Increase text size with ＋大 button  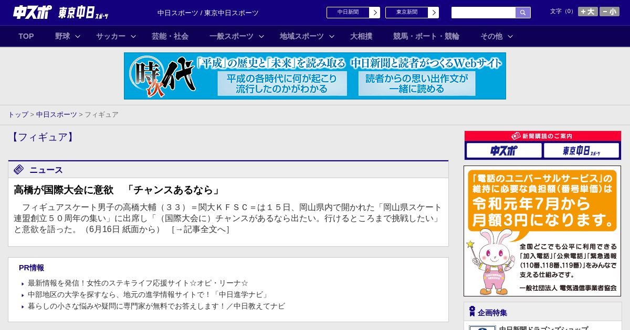588,12
